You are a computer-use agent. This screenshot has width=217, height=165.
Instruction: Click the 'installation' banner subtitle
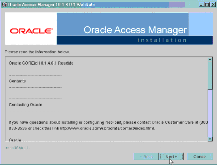point(162,40)
